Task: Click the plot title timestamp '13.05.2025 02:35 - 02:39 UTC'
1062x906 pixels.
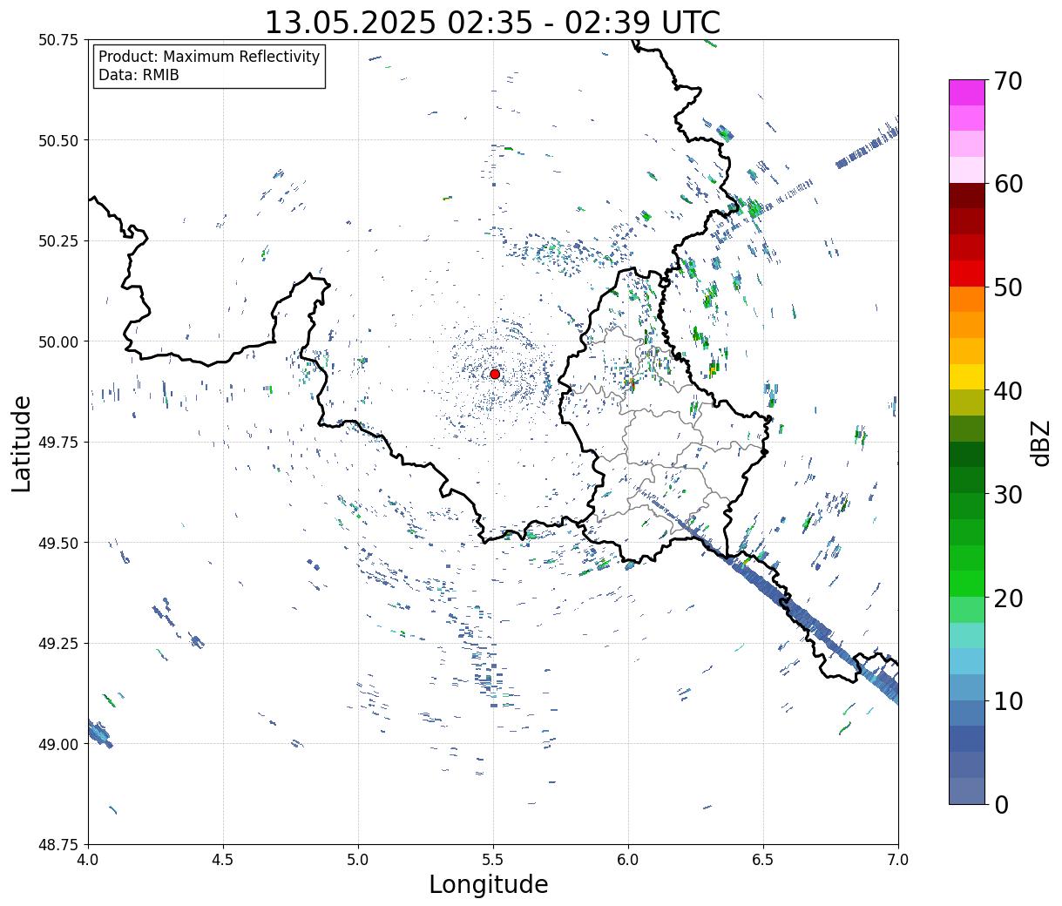Action: [492, 22]
